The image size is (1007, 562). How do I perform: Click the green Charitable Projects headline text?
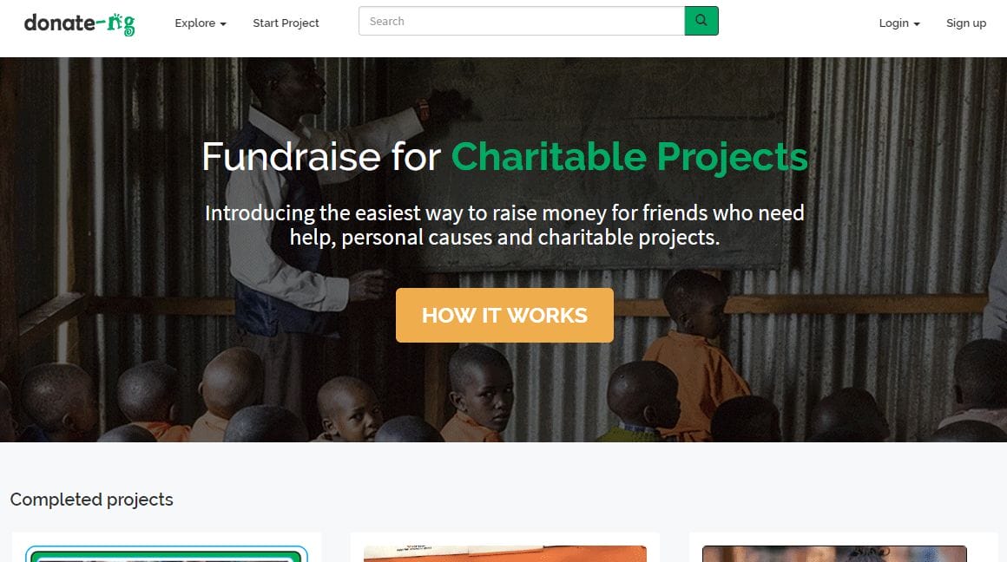tap(629, 157)
